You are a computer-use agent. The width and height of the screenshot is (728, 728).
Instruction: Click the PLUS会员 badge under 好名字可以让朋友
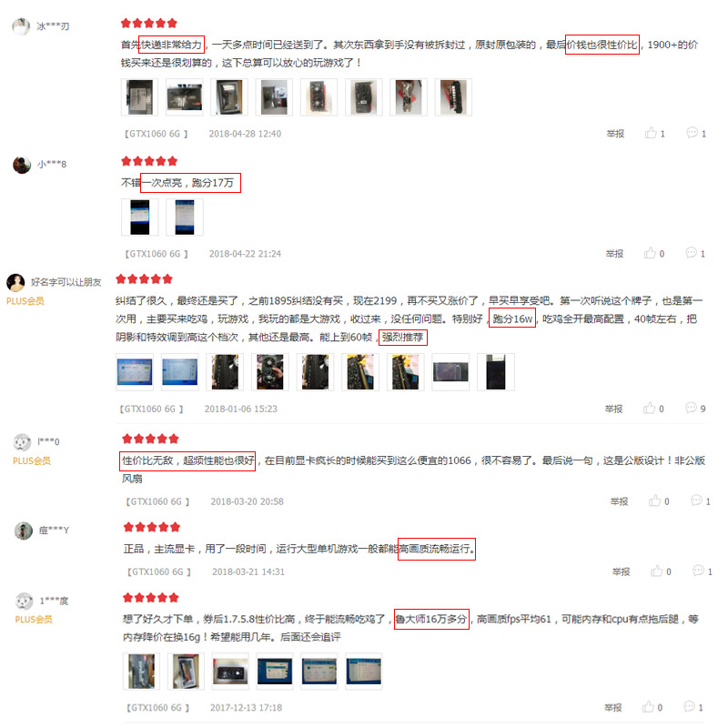(25, 301)
